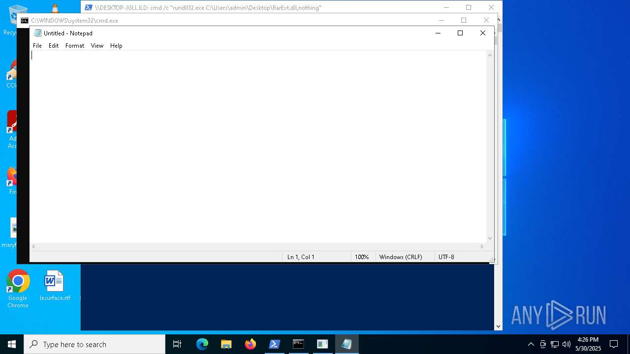The width and height of the screenshot is (630, 354).
Task: Maximize the Notepad window
Action: (x=460, y=33)
